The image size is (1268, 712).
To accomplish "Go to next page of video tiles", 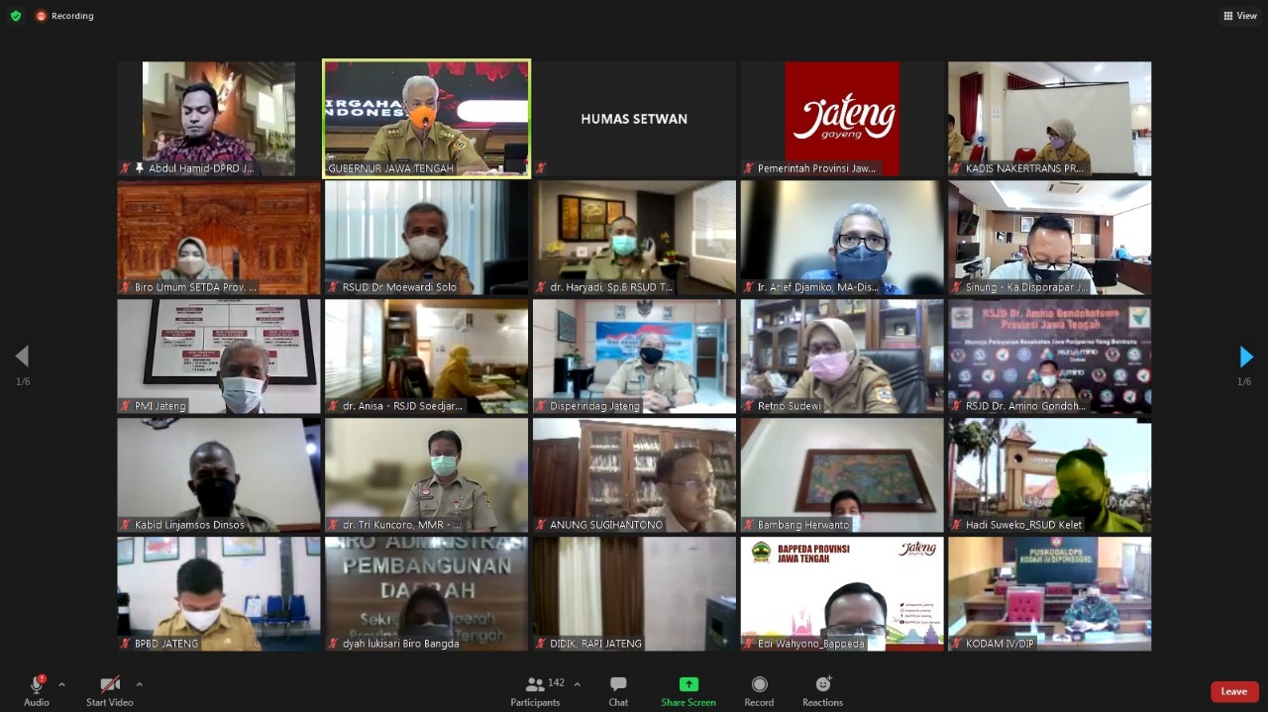I will pyautogui.click(x=1245, y=356).
